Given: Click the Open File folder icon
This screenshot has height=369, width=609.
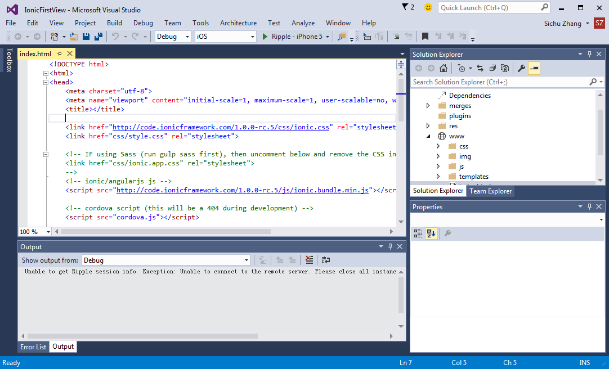Looking at the screenshot, I should tap(74, 37).
